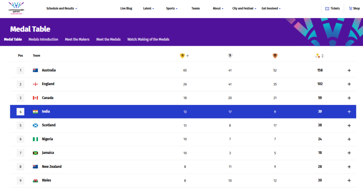Click the Wales team name
363x188 pixels.
(46, 180)
